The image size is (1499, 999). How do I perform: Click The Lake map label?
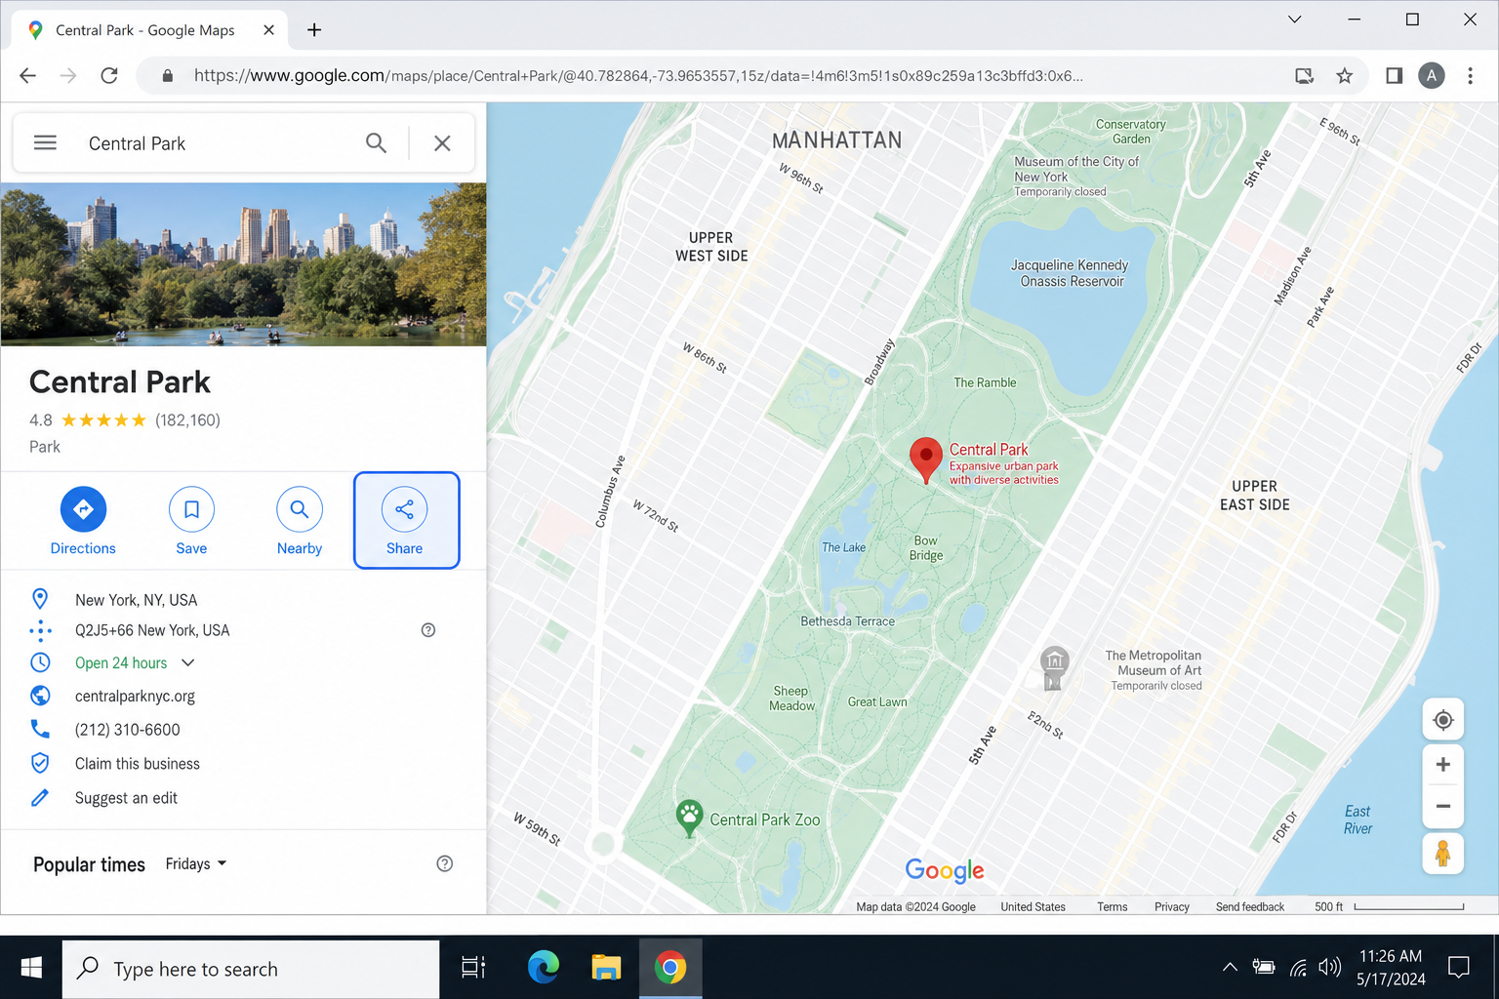(843, 547)
